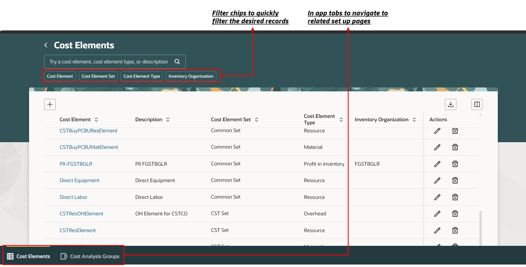The image size is (526, 267).
Task: Expand sort options on Inventory Organization column
Action: (414, 119)
